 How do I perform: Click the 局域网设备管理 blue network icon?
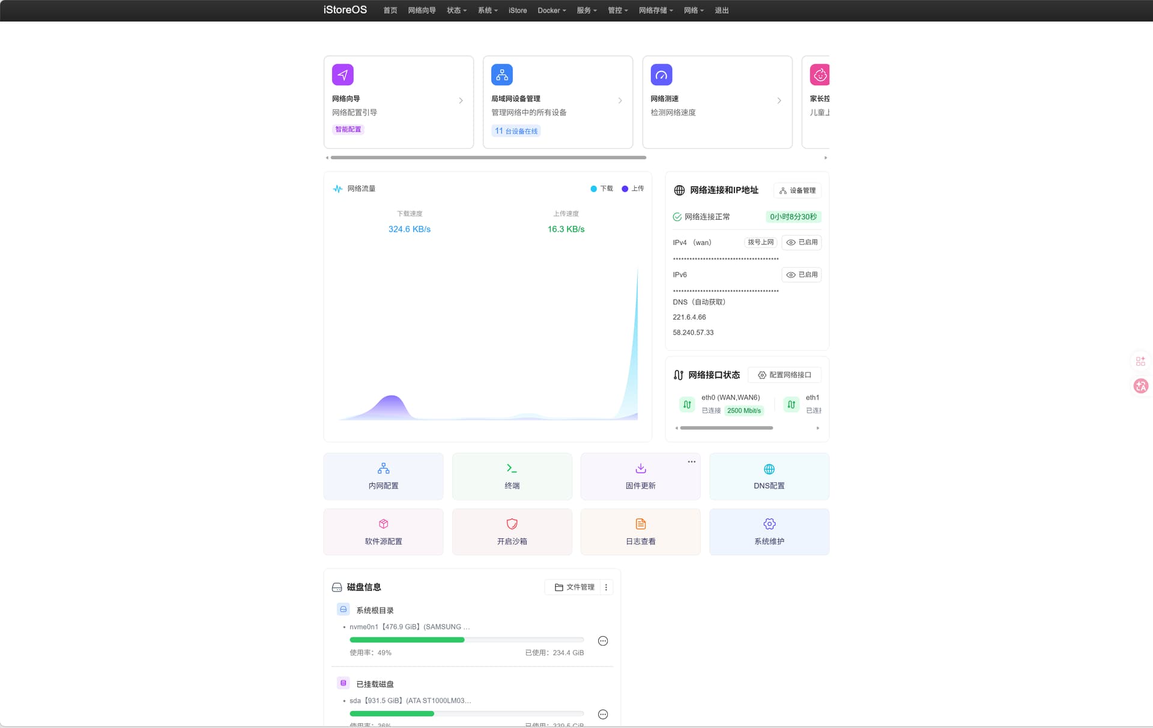tap(501, 75)
